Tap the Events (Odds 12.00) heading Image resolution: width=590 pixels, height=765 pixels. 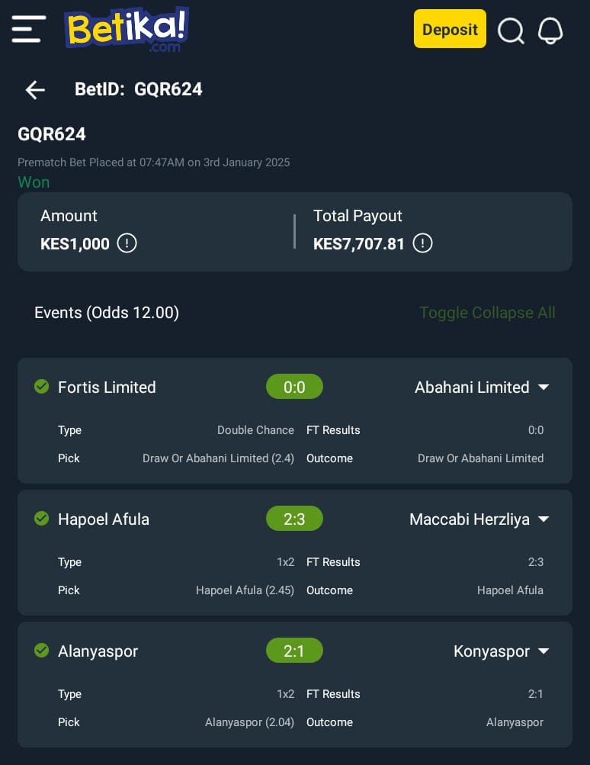(107, 313)
